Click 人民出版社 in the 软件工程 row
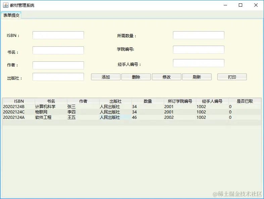This screenshot has height=199, width=264. click(x=116, y=117)
